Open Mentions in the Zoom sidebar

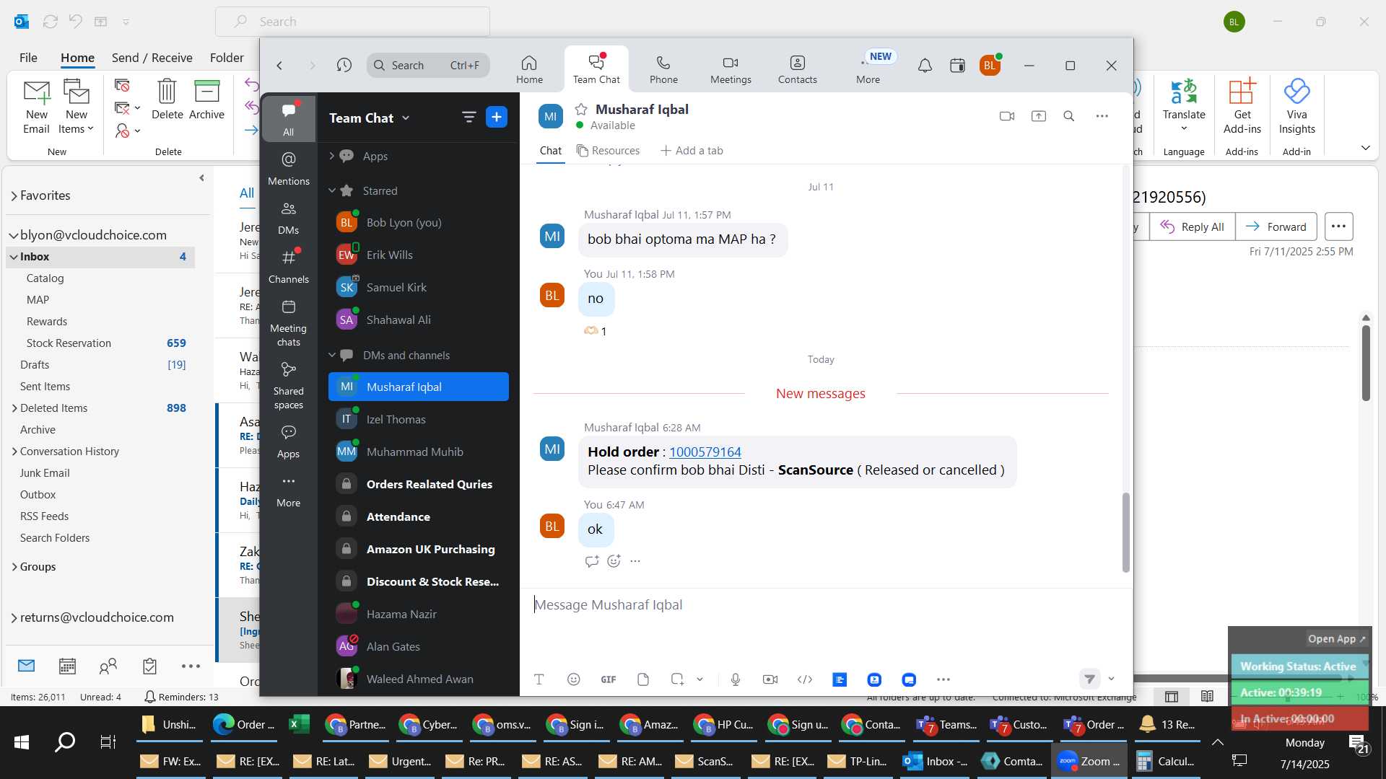point(289,168)
